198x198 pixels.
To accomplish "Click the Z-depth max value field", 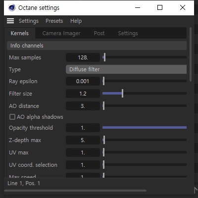I will point(83,140).
